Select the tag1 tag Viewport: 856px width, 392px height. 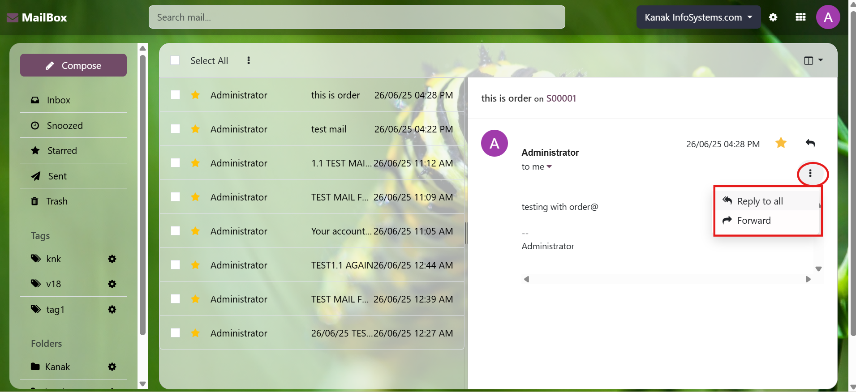(56, 310)
